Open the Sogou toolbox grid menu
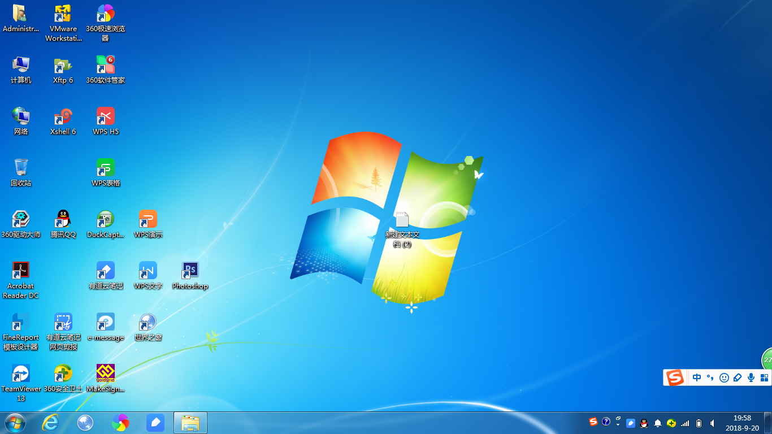This screenshot has width=772, height=434. point(764,377)
